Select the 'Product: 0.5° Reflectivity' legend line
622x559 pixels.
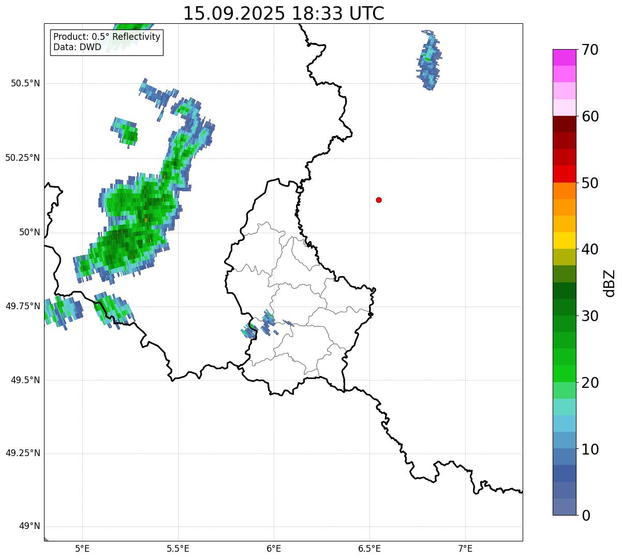point(107,37)
